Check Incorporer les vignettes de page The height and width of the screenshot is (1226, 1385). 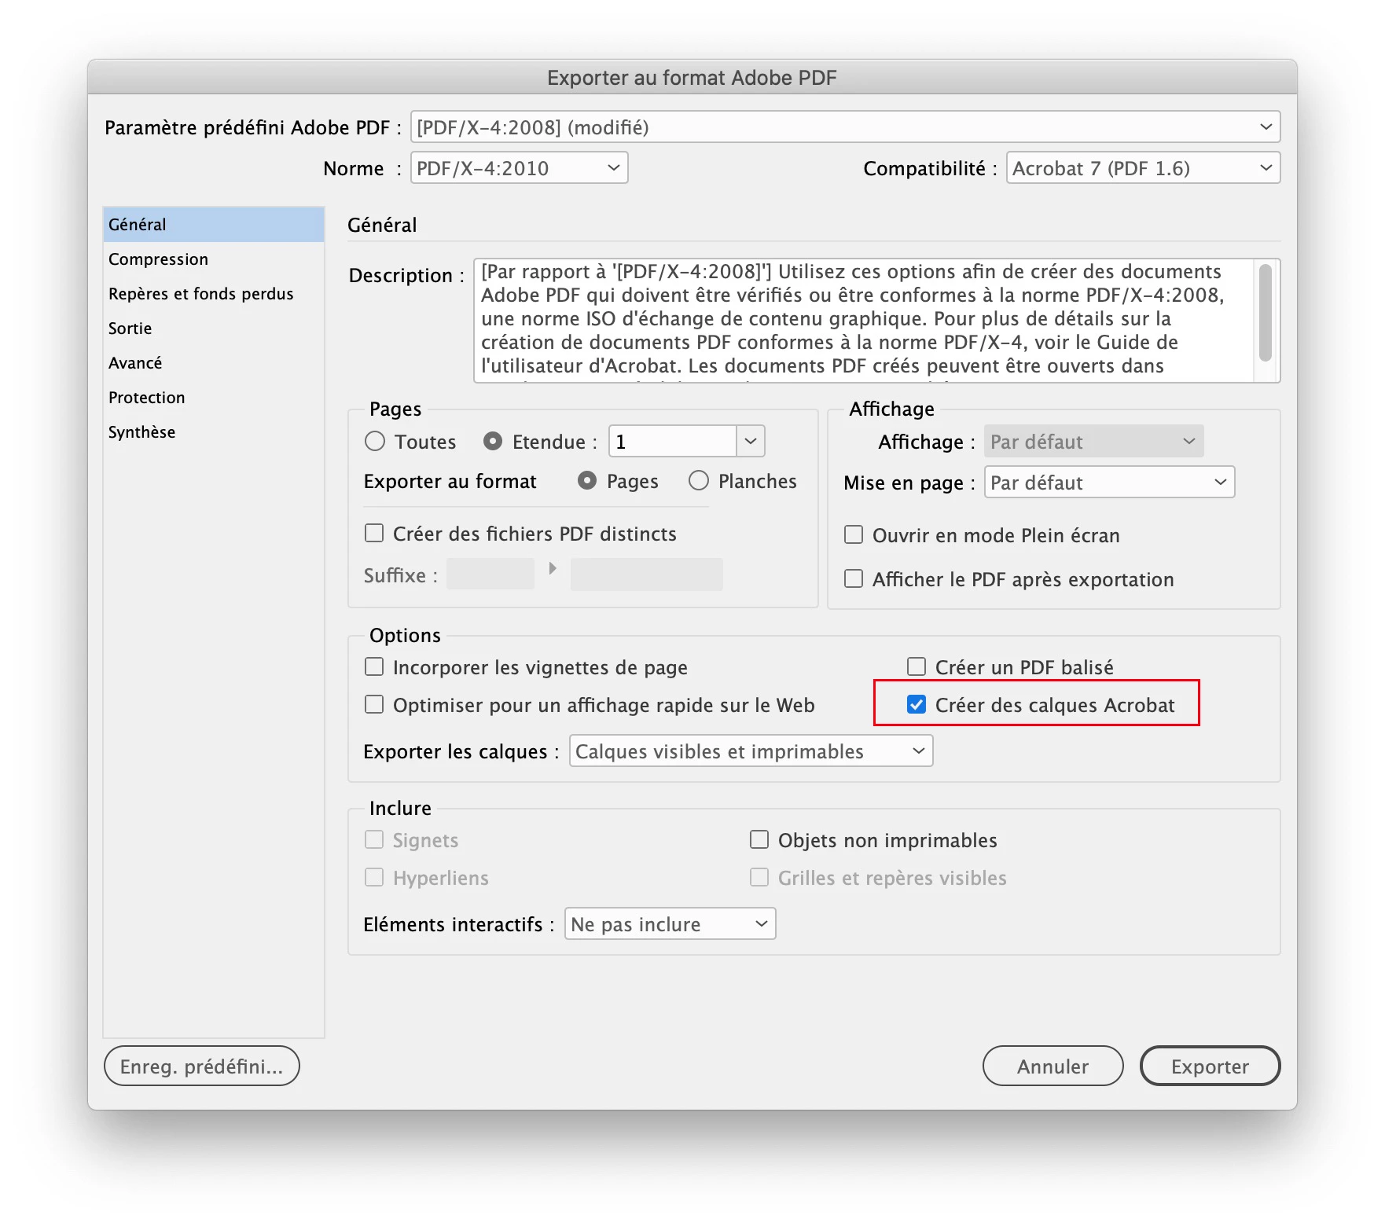point(374,666)
